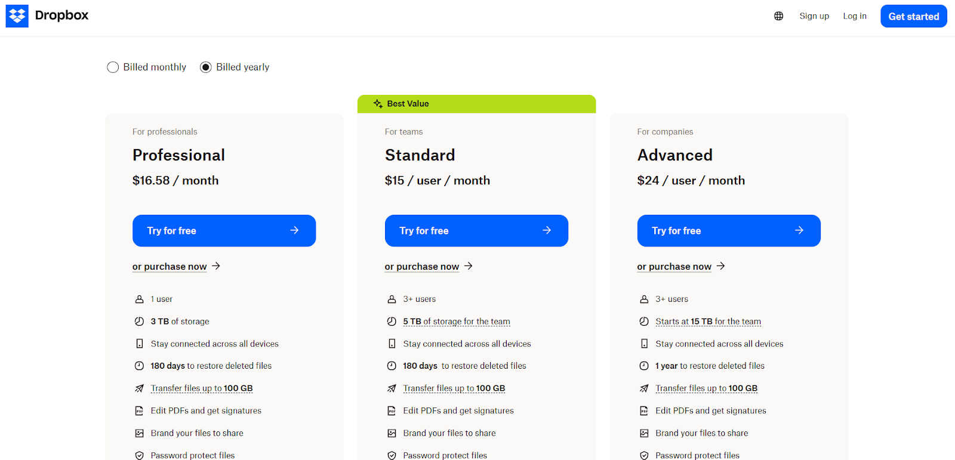Open Standard 'Transfer files up to 100 GB' link
The width and height of the screenshot is (955, 460).
click(454, 388)
